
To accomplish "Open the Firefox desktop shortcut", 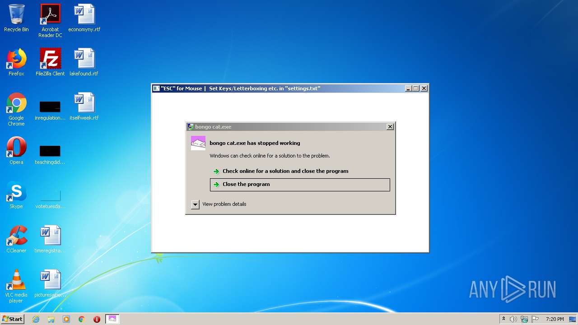I will point(16,63).
